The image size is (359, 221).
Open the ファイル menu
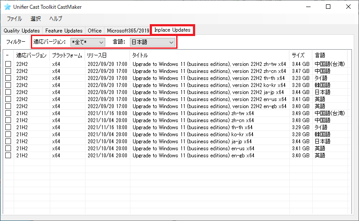point(14,19)
